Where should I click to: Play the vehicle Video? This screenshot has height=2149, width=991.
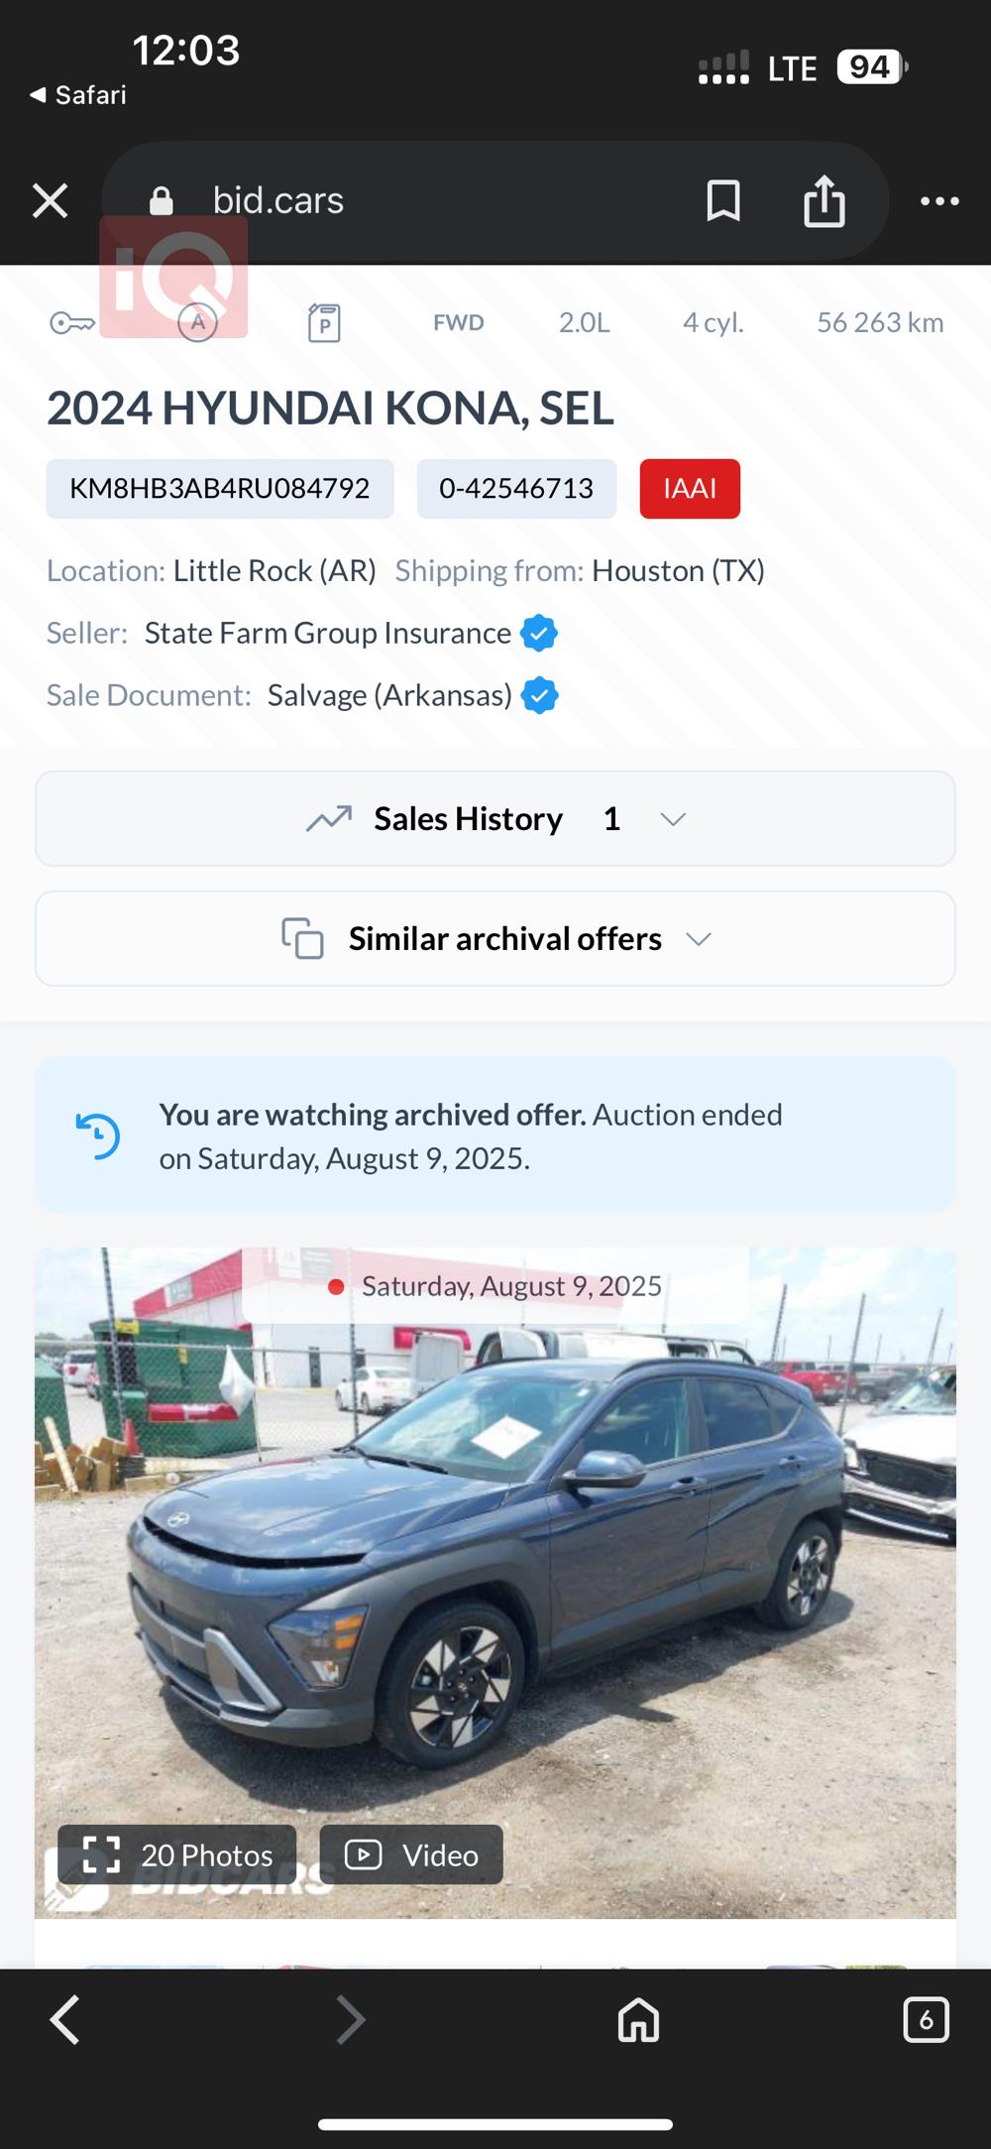pyautogui.click(x=411, y=1854)
